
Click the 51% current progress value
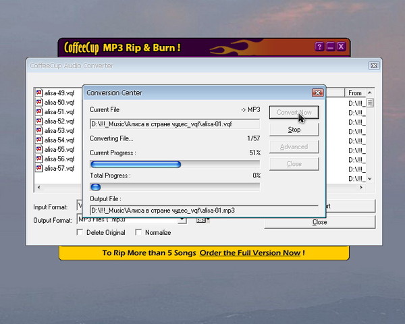pyautogui.click(x=254, y=153)
